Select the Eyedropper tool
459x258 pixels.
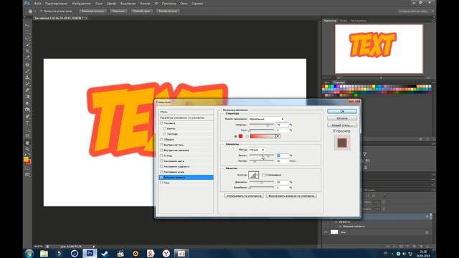(x=27, y=57)
